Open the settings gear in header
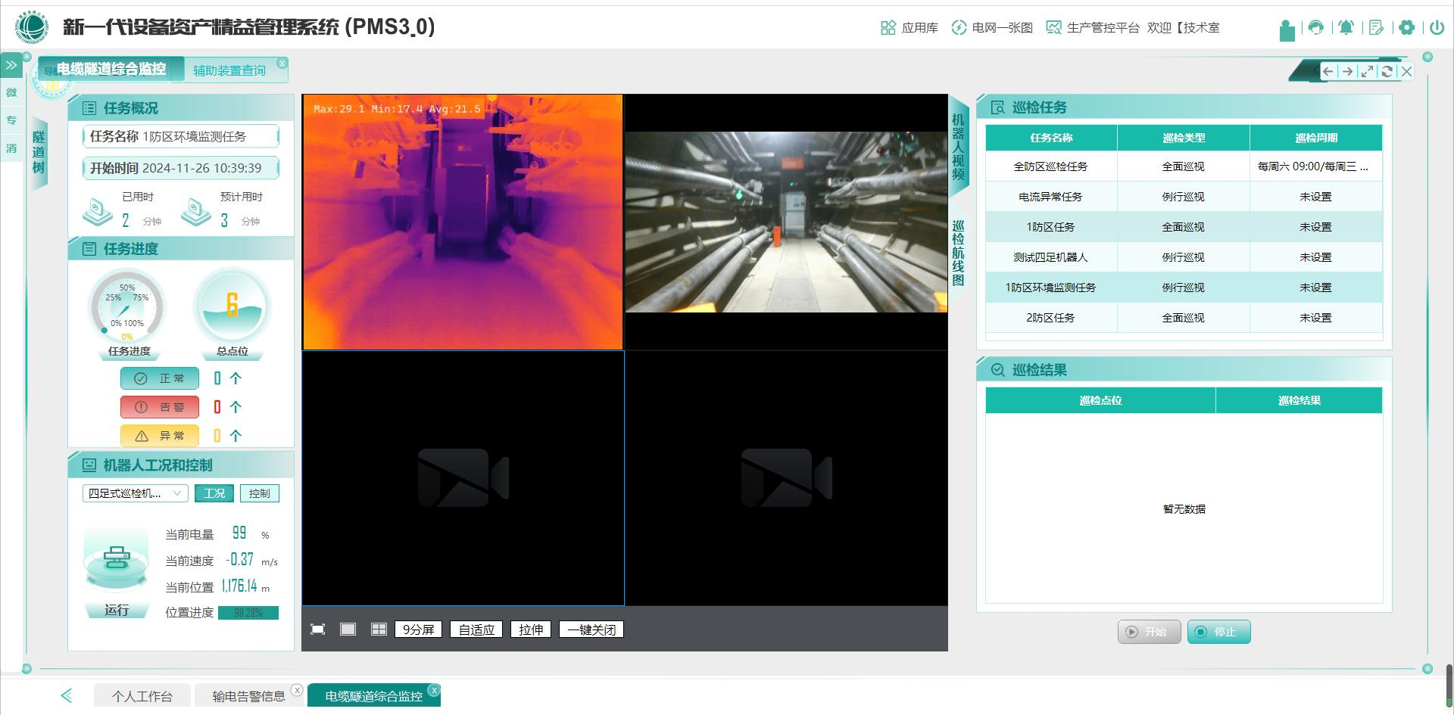The image size is (1454, 715). click(1406, 28)
